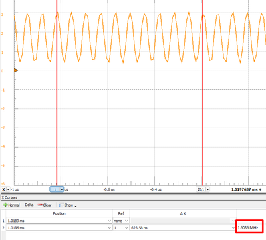Select the cursor 2 delta label on time axis

(201, 189)
